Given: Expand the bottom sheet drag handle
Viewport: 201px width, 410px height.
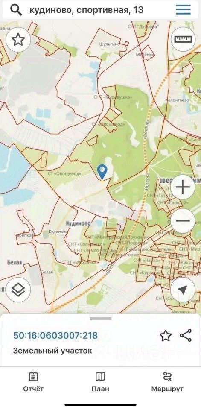Looking at the screenshot, I should point(100,319).
